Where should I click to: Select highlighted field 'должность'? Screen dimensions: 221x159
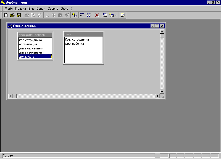35,57
